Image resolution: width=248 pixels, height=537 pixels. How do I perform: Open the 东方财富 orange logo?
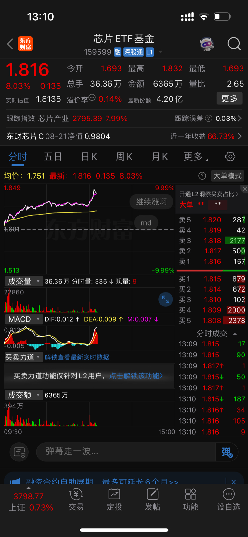(x=26, y=44)
